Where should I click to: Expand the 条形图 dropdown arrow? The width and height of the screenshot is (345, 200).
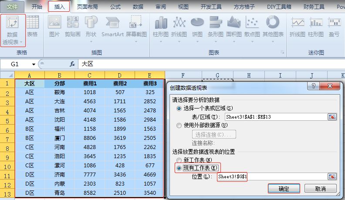tap(215, 41)
